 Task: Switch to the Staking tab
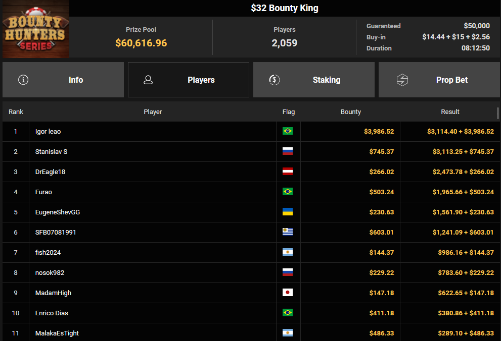click(x=314, y=80)
